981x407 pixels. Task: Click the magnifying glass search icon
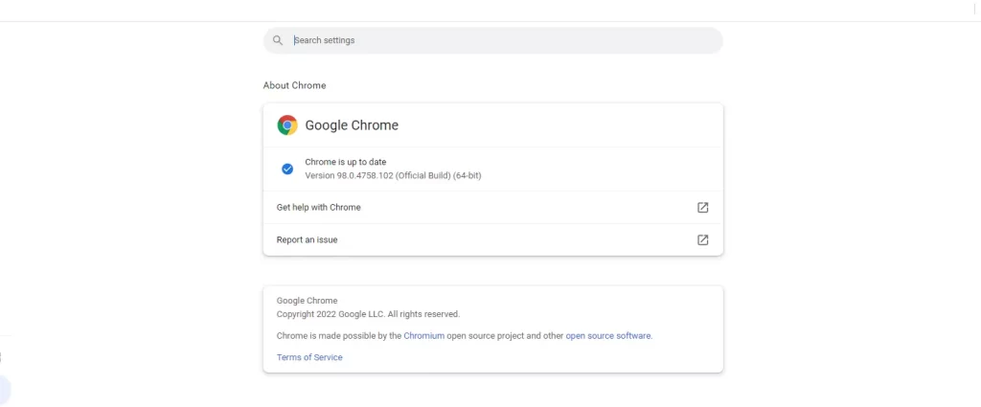point(278,40)
